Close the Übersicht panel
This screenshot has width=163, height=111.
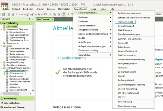coord(33,19)
